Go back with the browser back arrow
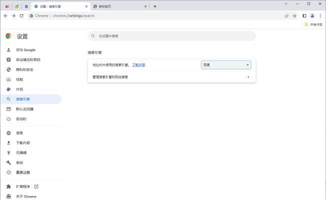Screen dimensions: 326x200 tap(6, 16)
